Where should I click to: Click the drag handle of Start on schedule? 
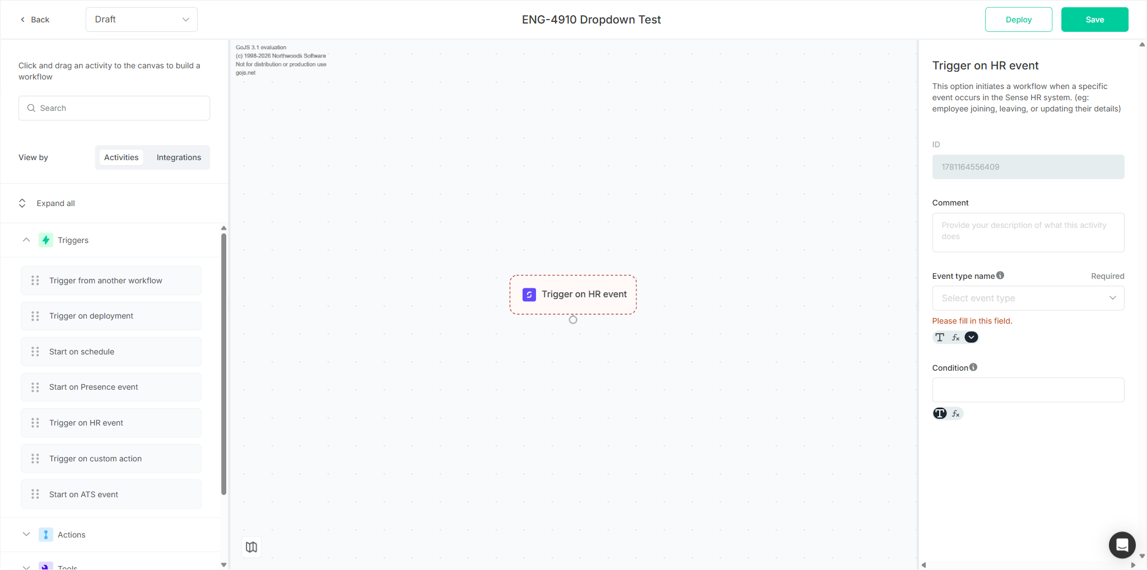(x=35, y=352)
